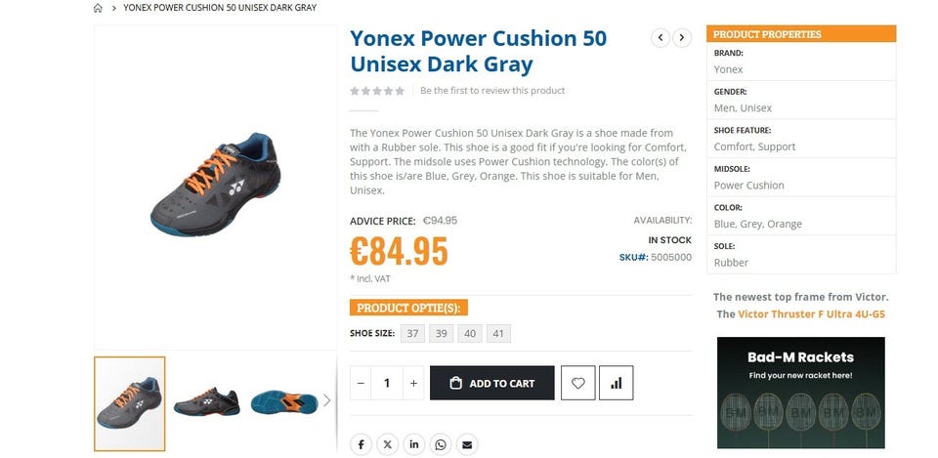
Task: Share product on LinkedIn
Action: (414, 444)
